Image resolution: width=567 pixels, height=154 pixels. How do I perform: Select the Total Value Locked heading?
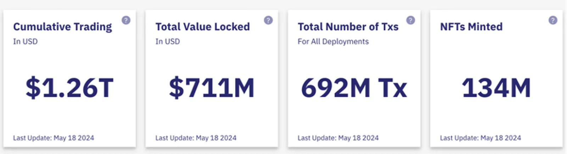pos(203,27)
